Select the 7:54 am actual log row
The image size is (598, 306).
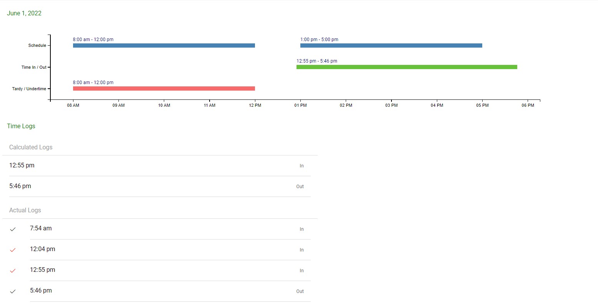coord(41,228)
